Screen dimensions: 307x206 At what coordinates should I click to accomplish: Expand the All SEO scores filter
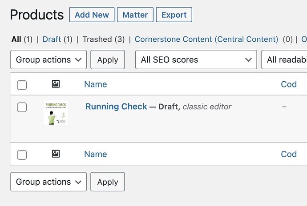click(x=196, y=60)
